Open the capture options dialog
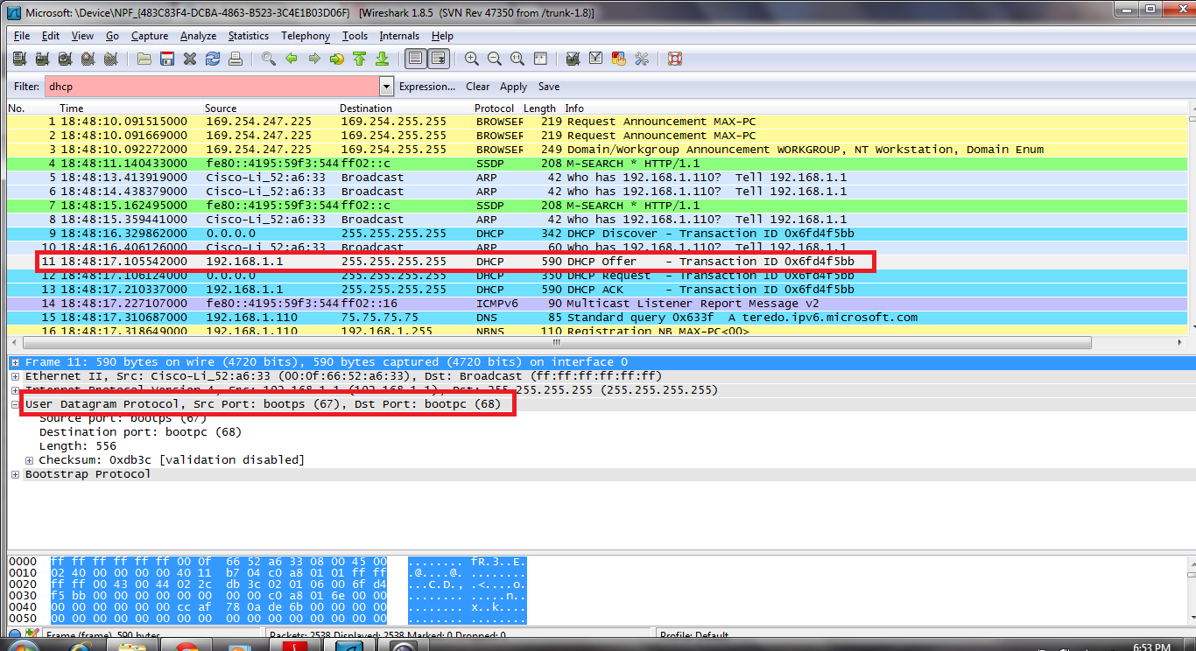Image resolution: width=1196 pixels, height=651 pixels. (41, 59)
